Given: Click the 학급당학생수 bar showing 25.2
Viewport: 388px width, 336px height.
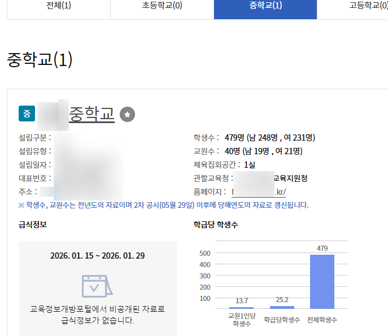Looking at the screenshot, I should (282, 307).
